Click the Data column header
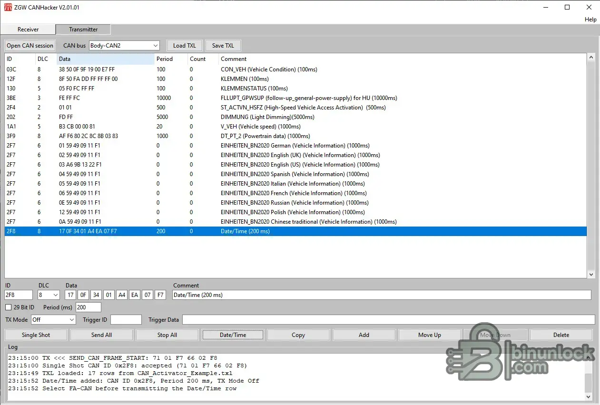The height and width of the screenshot is (405, 600). (x=106, y=59)
